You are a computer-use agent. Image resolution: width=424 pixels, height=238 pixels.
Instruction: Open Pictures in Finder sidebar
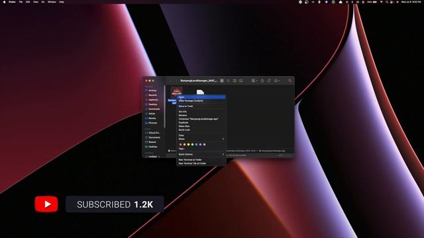click(x=153, y=123)
